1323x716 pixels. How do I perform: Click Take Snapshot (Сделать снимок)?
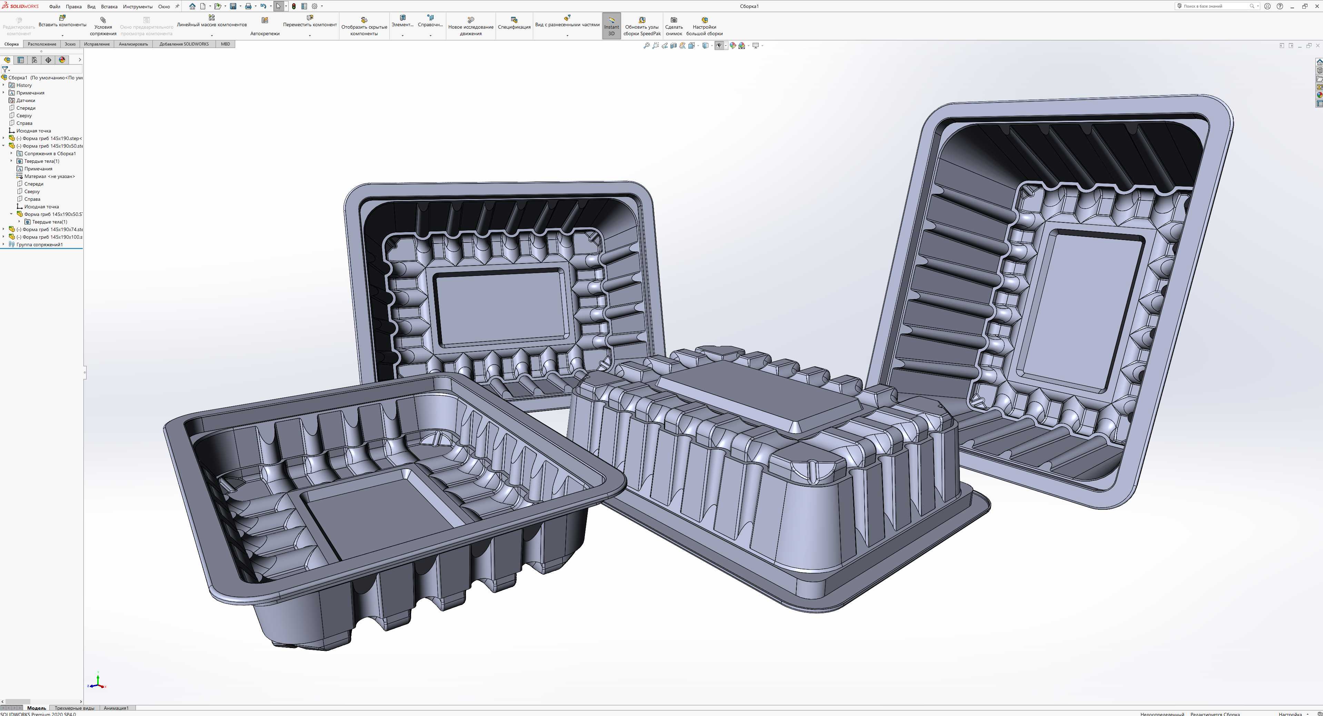pyautogui.click(x=674, y=26)
